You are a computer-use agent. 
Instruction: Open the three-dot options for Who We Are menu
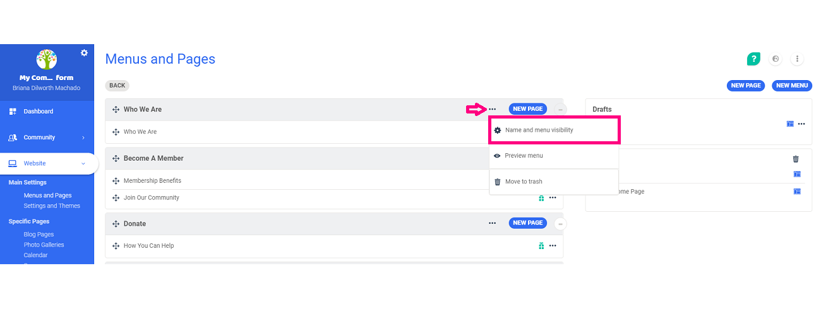point(493,109)
